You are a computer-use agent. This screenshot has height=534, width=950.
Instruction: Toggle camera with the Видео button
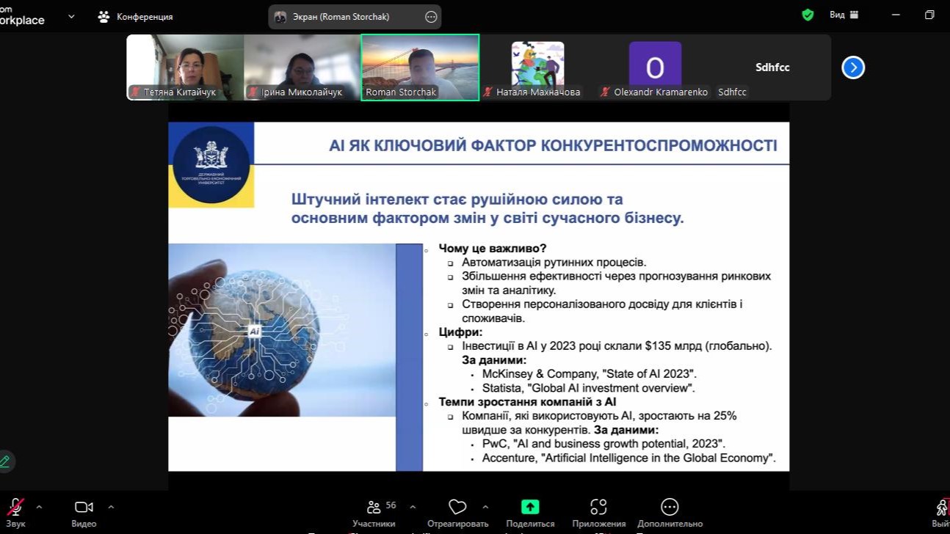coord(84,508)
